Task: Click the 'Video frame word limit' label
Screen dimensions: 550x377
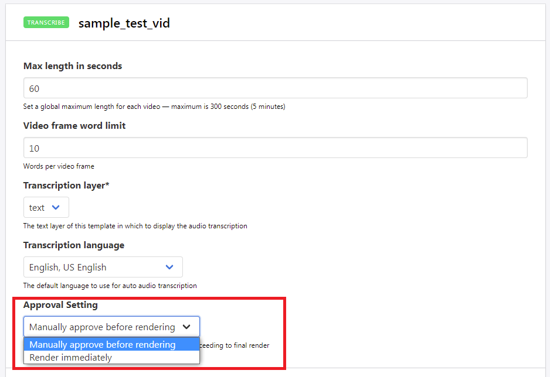Action: click(x=74, y=126)
